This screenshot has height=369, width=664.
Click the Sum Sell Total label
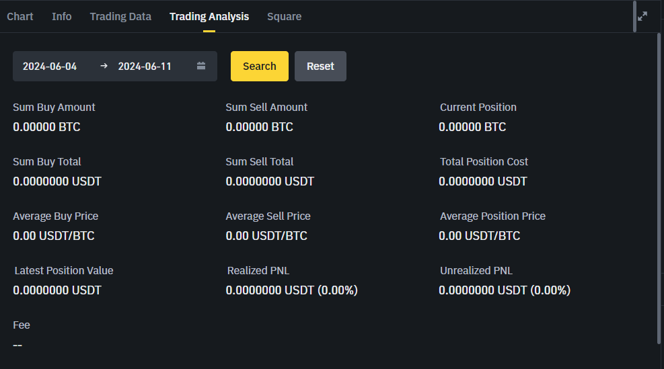[x=260, y=162]
